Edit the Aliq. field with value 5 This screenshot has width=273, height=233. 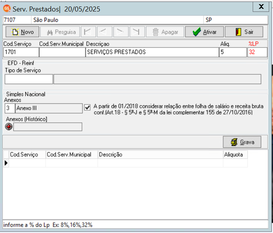click(x=233, y=52)
